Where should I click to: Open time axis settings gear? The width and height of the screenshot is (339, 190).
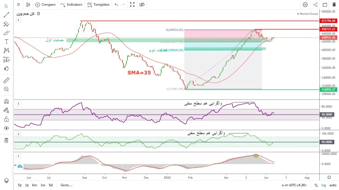coord(329,177)
